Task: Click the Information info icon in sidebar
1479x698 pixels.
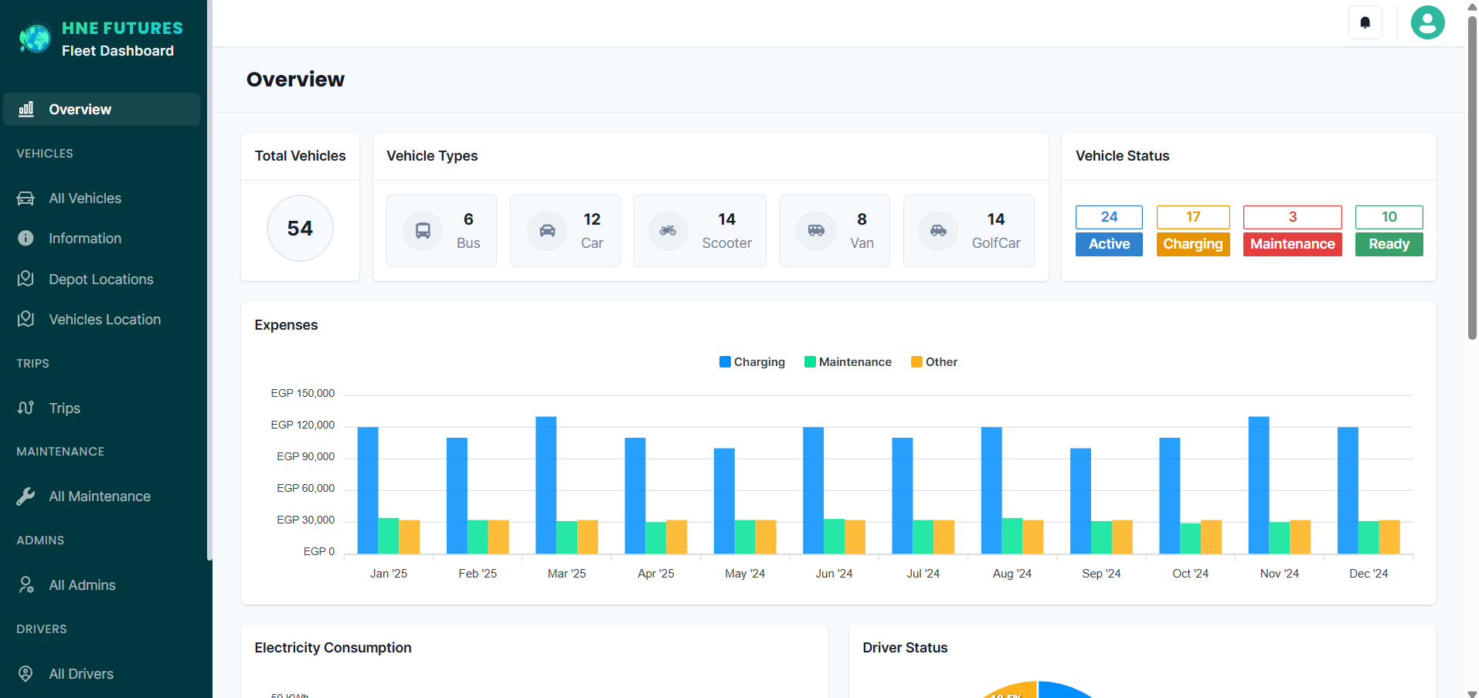Action: [25, 238]
